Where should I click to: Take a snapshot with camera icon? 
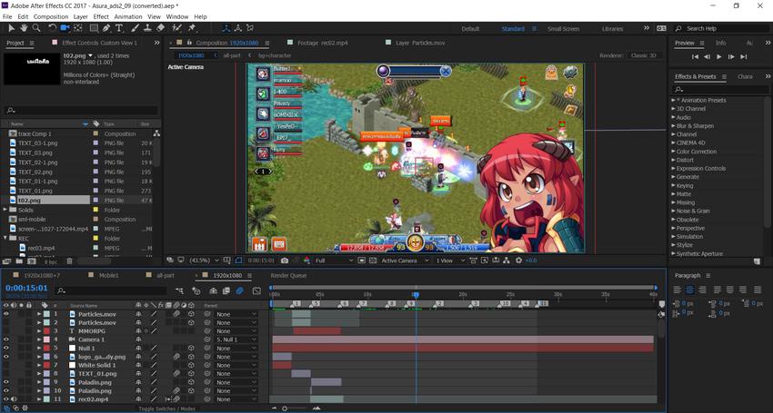click(x=285, y=261)
